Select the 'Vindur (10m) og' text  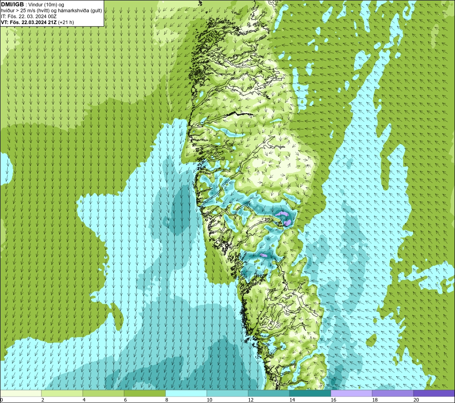(46, 5)
